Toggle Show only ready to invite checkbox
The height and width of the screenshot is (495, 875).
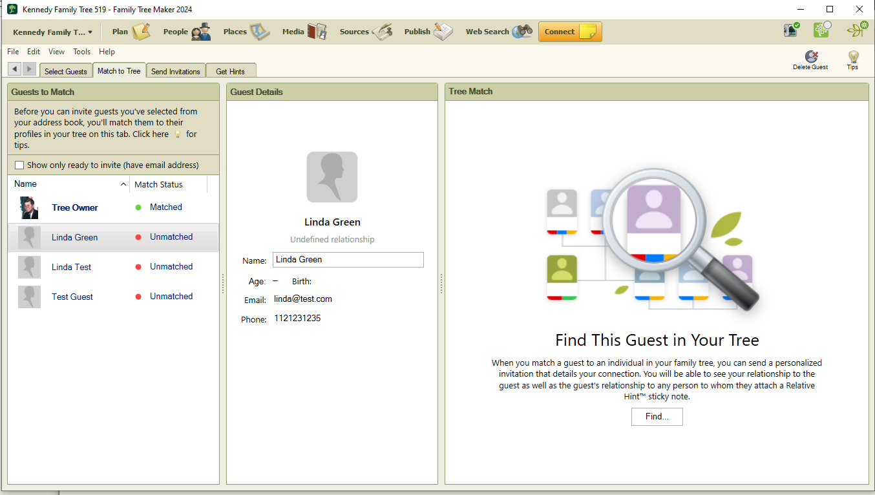click(19, 165)
